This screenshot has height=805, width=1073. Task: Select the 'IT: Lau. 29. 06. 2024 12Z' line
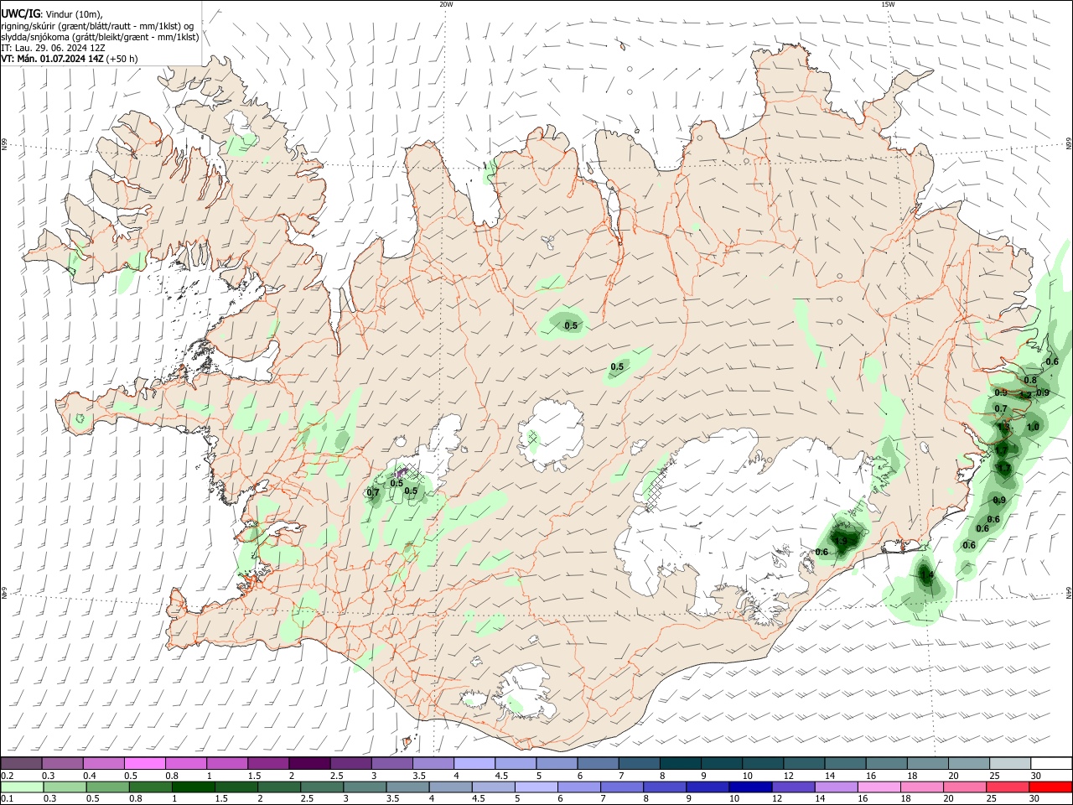pyautogui.click(x=53, y=48)
